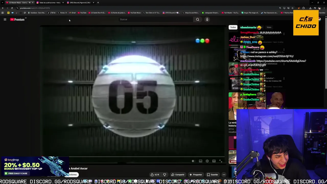Open rodsquaree Stream bookmark
Viewport: 327px width, 184px height.
(210, 13)
